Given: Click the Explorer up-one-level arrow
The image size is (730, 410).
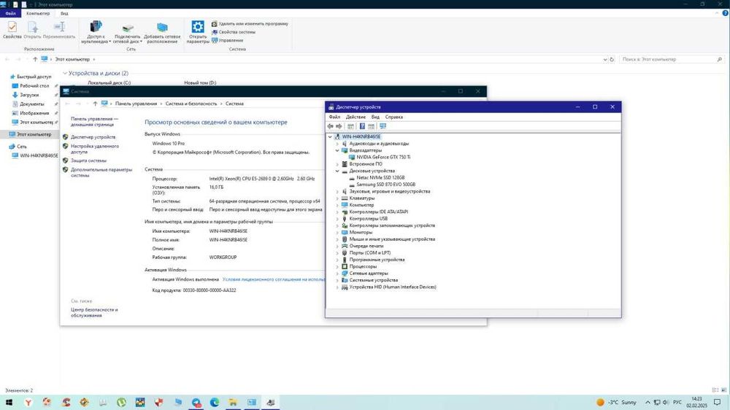Looking at the screenshot, I should (x=35, y=59).
